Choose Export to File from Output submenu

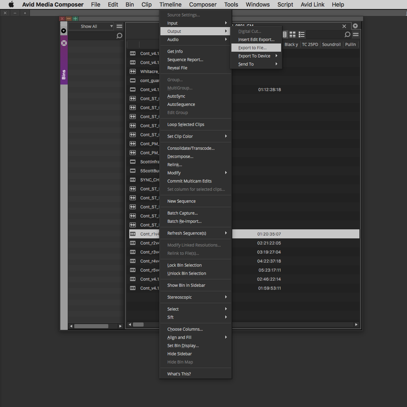pyautogui.click(x=256, y=48)
